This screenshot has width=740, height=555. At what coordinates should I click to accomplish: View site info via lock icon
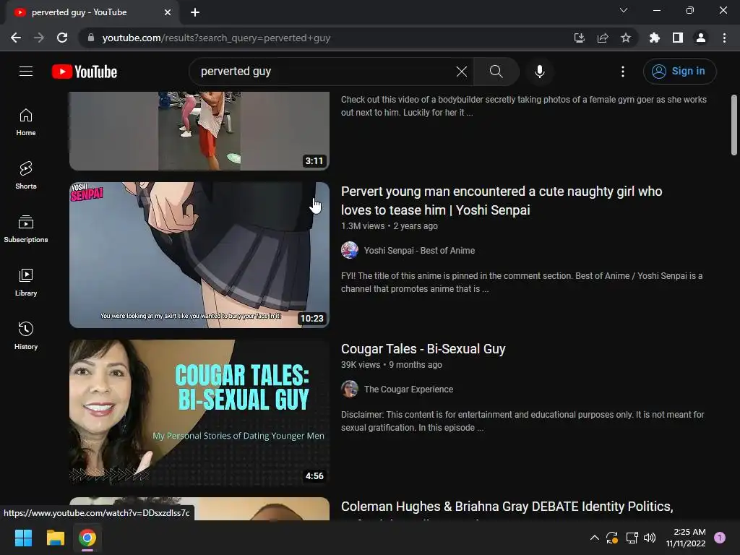tap(90, 38)
